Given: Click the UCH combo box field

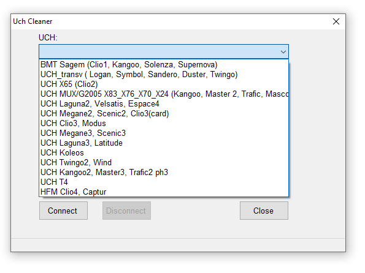Looking at the screenshot, I should click(x=164, y=51).
